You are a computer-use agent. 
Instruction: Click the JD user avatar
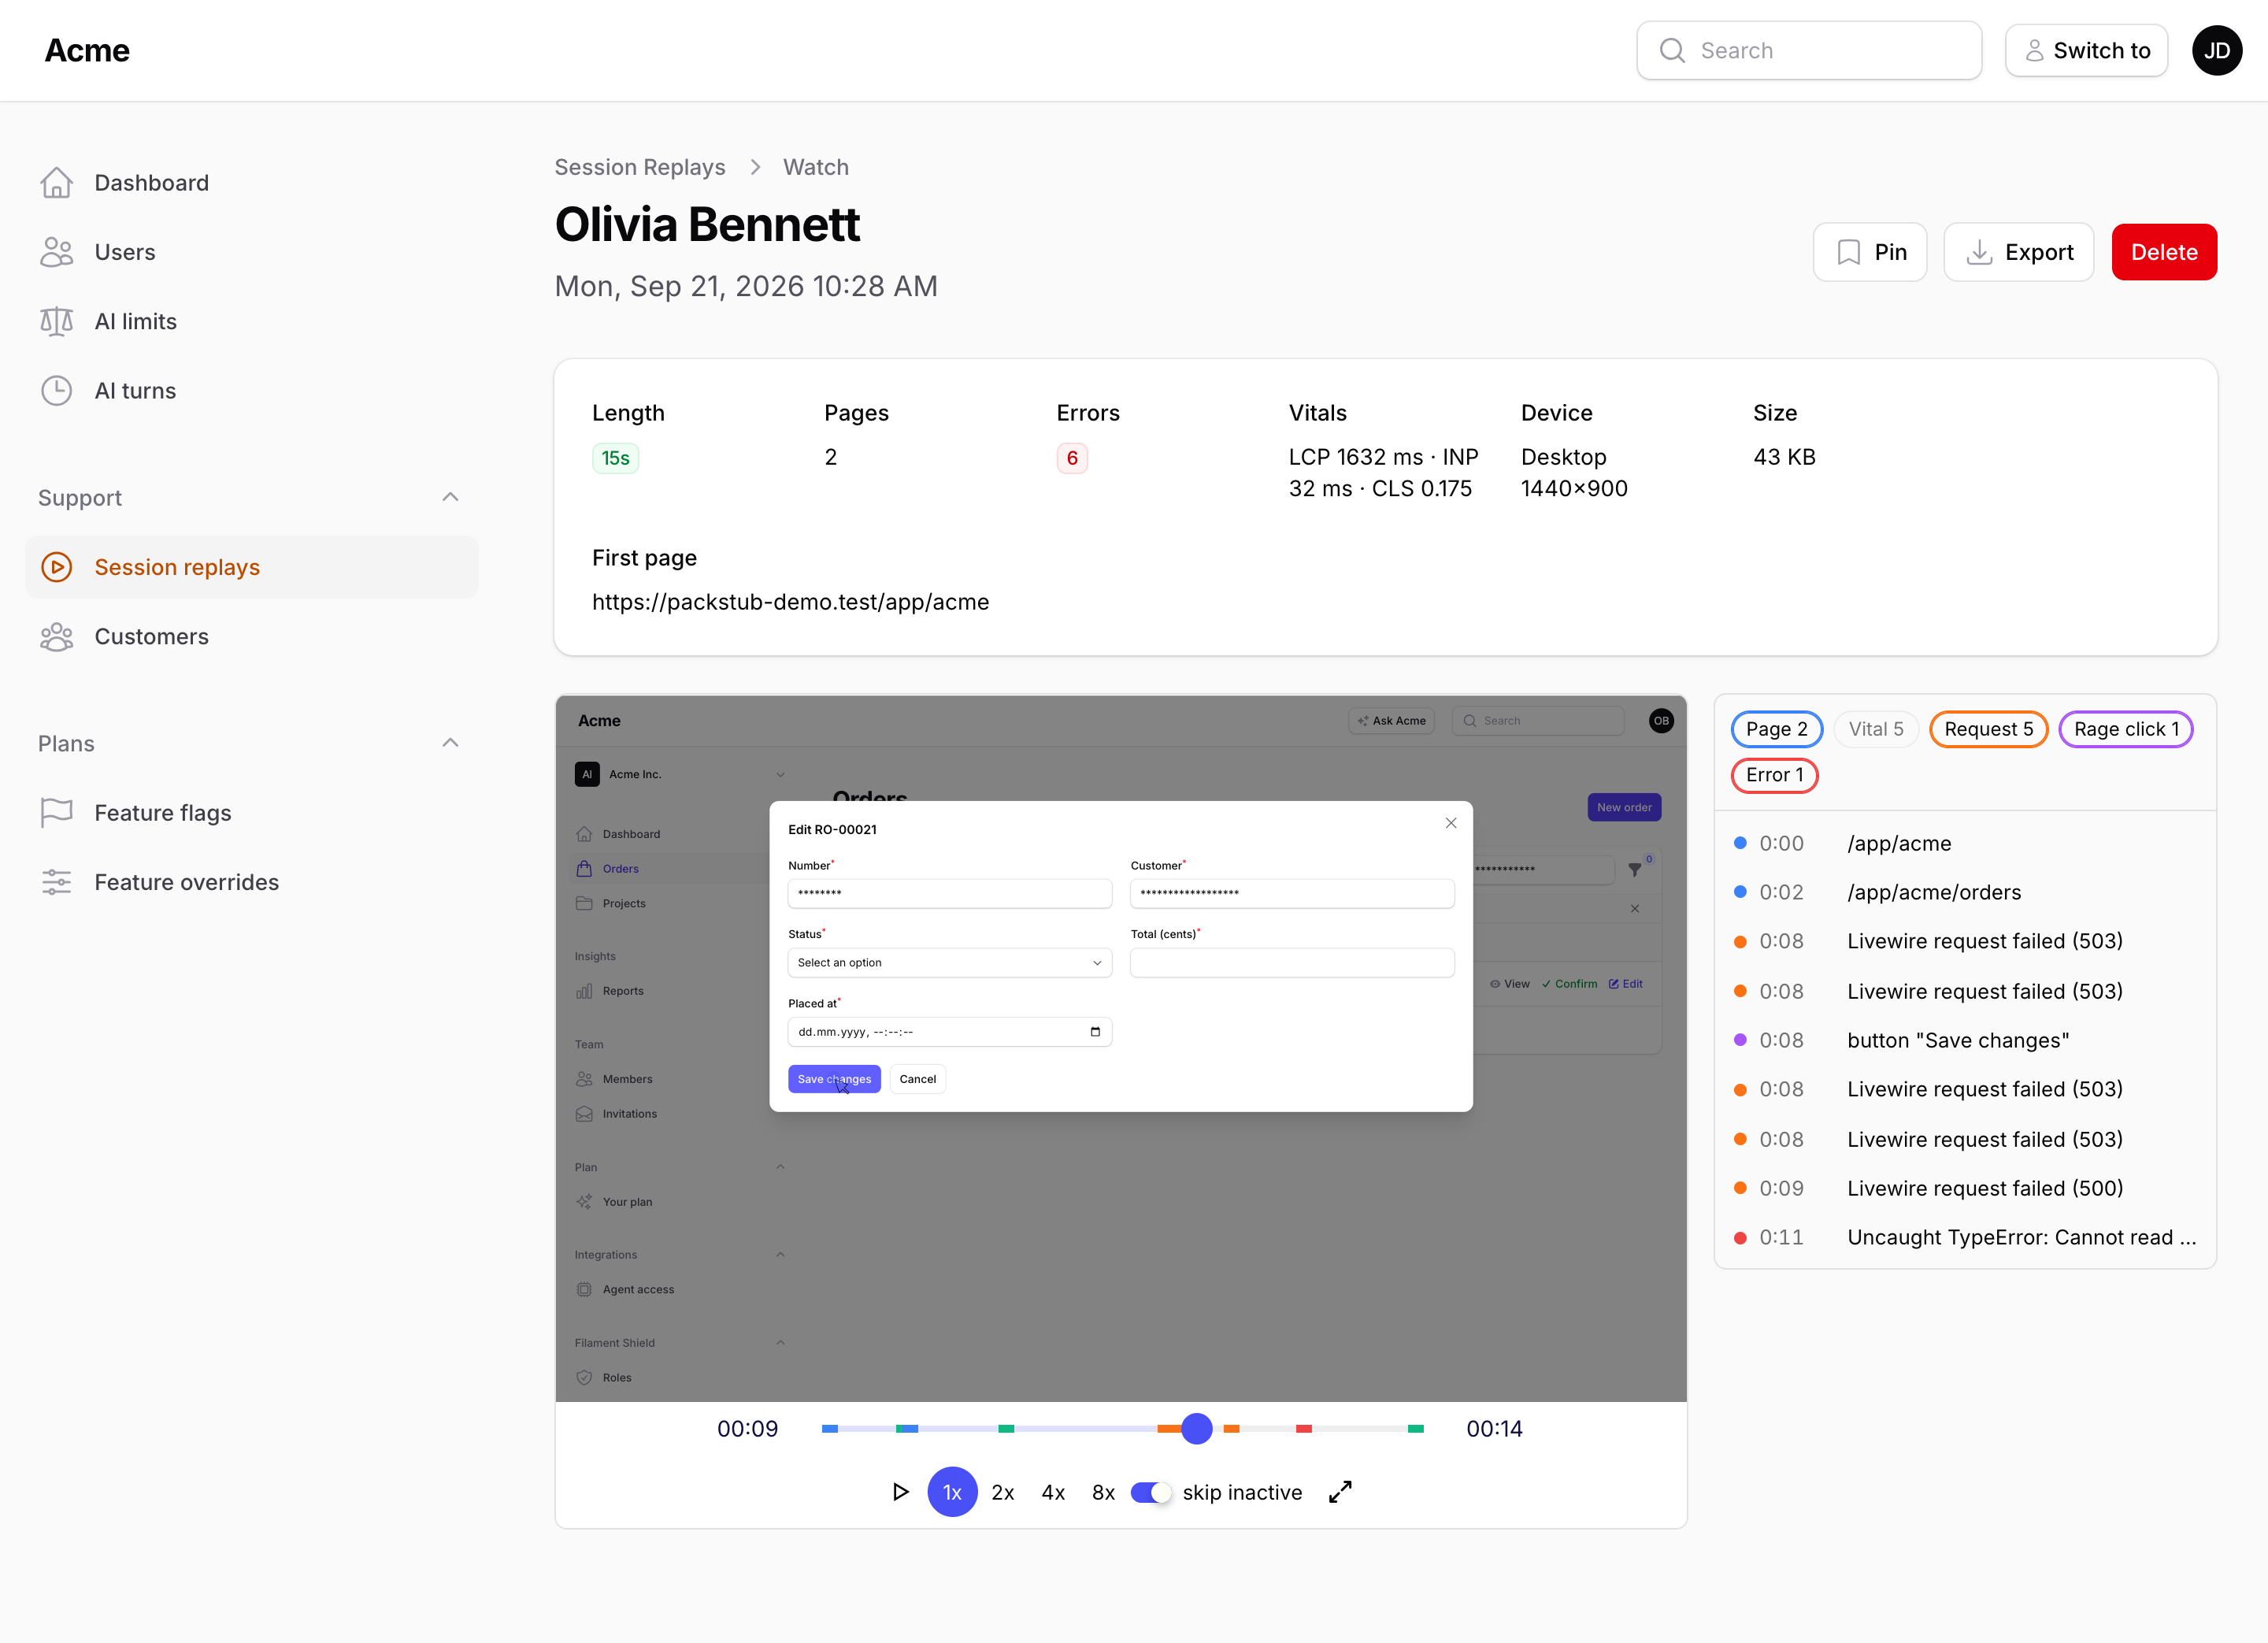2216,51
